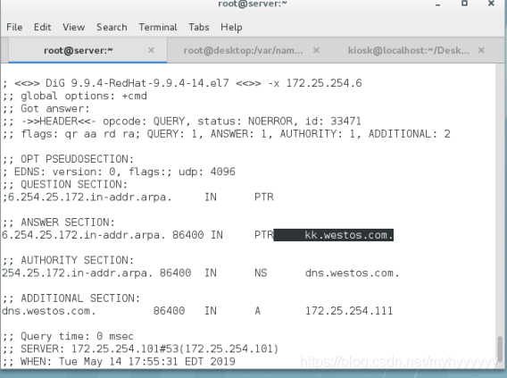The height and width of the screenshot is (378, 507).
Task: Click the EDNS: version: 0 line
Action: 119,172
